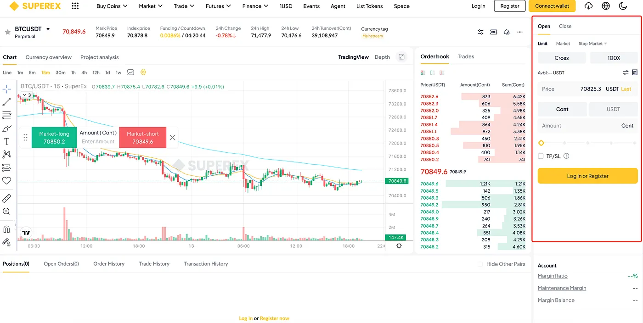Image resolution: width=643 pixels, height=323 pixels.
Task: Select the forecast position tool
Action: [6, 167]
